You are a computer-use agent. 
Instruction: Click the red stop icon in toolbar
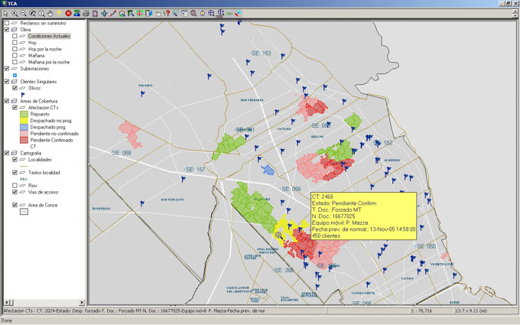[x=69, y=14]
